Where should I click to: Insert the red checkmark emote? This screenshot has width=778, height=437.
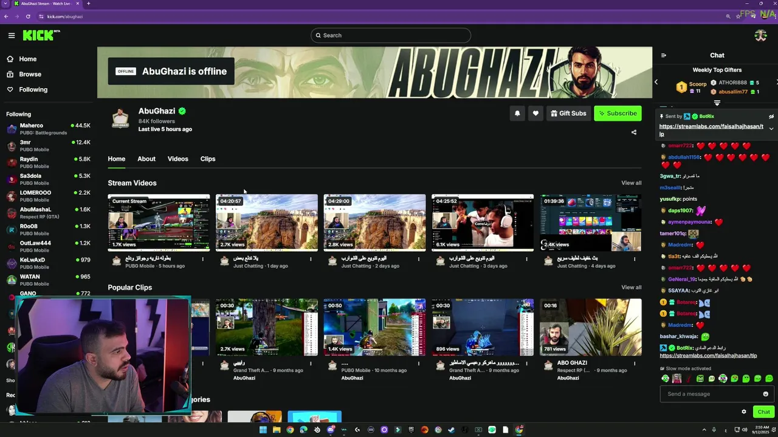pyautogui.click(x=688, y=379)
